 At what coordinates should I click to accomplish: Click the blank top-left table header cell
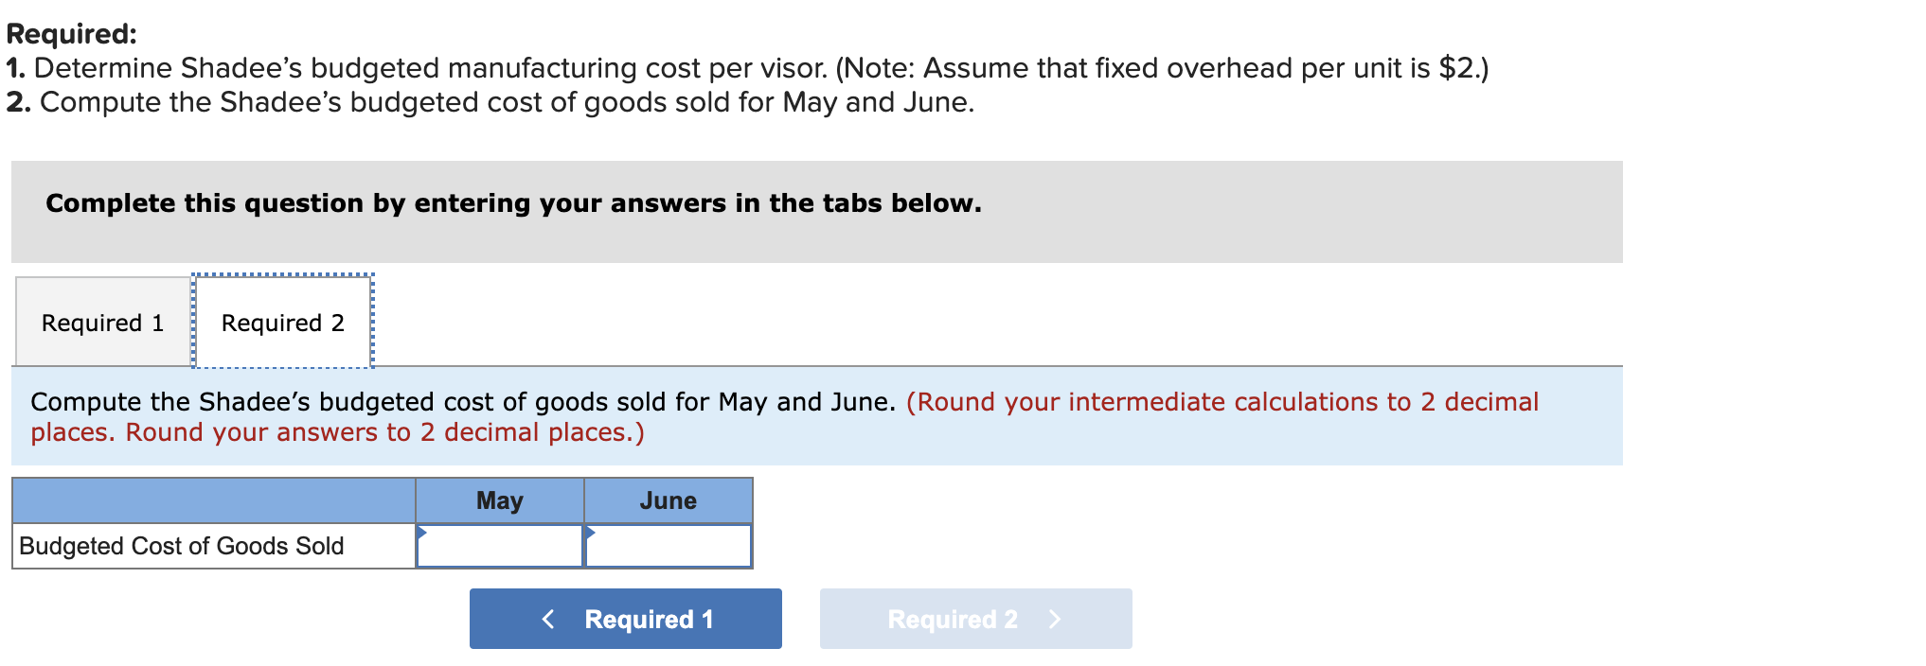click(x=214, y=500)
